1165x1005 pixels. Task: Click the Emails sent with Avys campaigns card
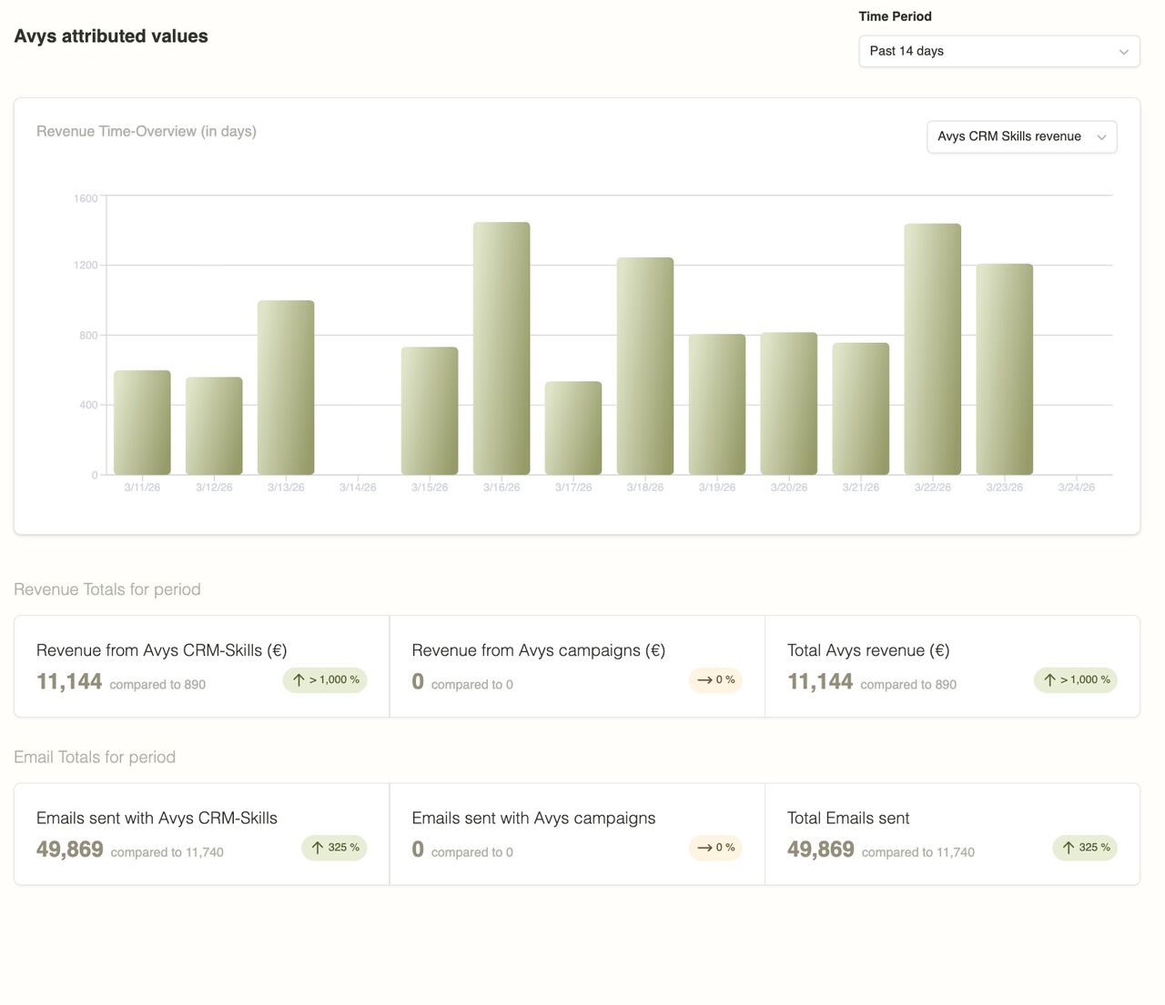(577, 834)
